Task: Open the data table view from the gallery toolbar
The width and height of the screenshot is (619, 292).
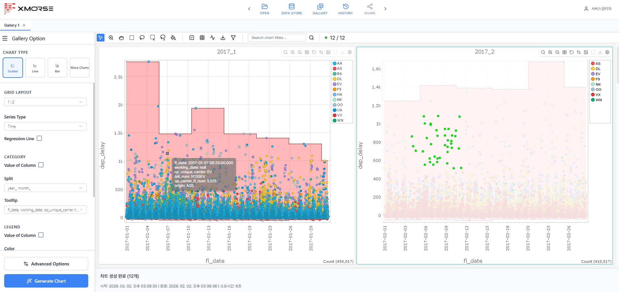Action: [x=202, y=38]
